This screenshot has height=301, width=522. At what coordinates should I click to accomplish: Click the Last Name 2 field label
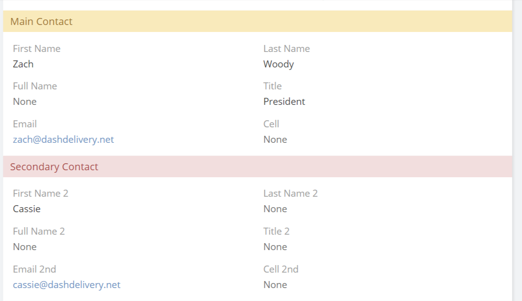pyautogui.click(x=290, y=194)
